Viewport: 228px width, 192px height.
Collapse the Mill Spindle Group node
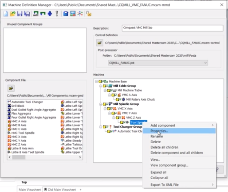click(101, 104)
